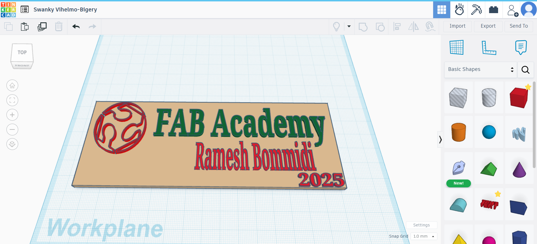Select the red fab logo object
This screenshot has height=244, width=537.
tap(120, 128)
